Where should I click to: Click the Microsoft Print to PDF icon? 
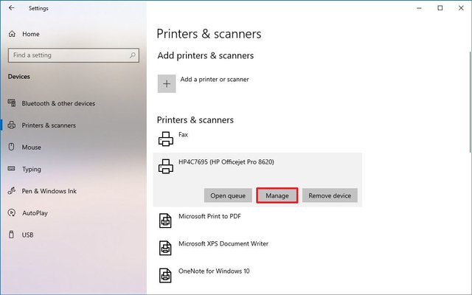pos(166,221)
